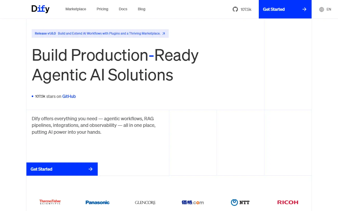Click the Panasonic logo

[97, 203]
